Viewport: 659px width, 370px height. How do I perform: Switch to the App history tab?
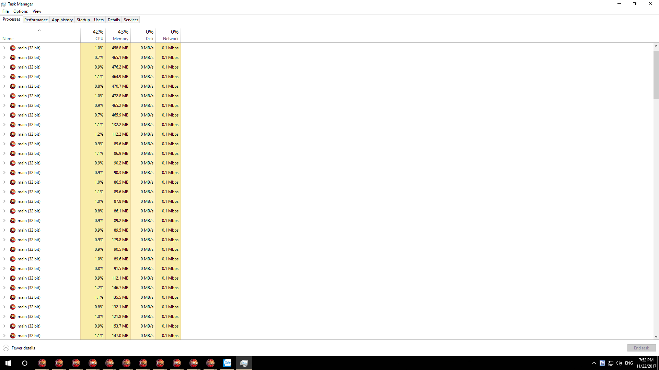tap(62, 20)
